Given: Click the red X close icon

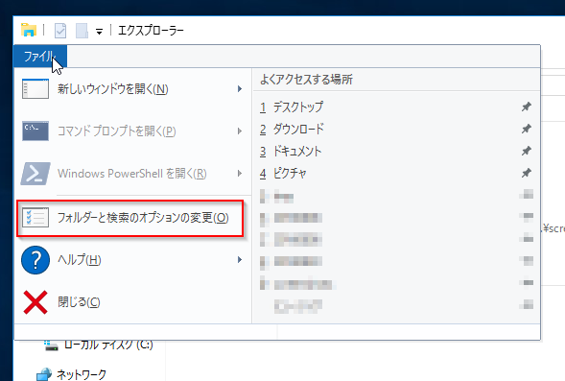Looking at the screenshot, I should [x=35, y=302].
